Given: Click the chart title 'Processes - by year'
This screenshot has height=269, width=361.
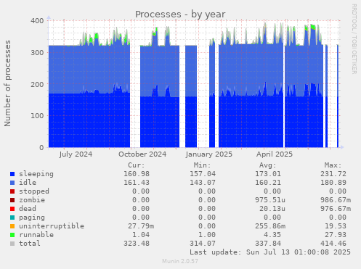Looking at the screenshot, I should [180, 15].
